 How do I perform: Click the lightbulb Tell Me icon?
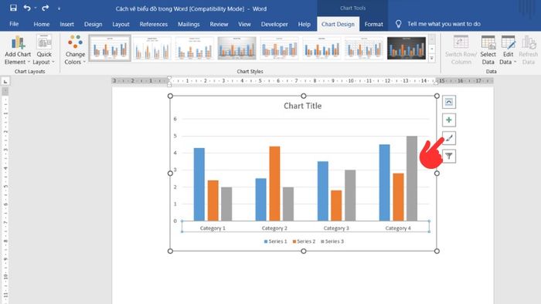click(398, 24)
